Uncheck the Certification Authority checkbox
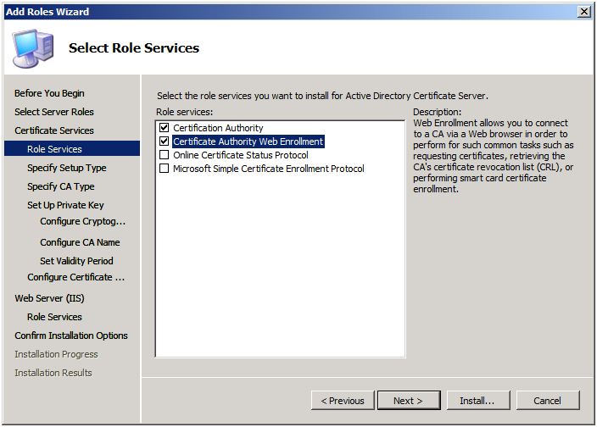Image resolution: width=597 pixels, height=427 pixels. pyautogui.click(x=165, y=128)
